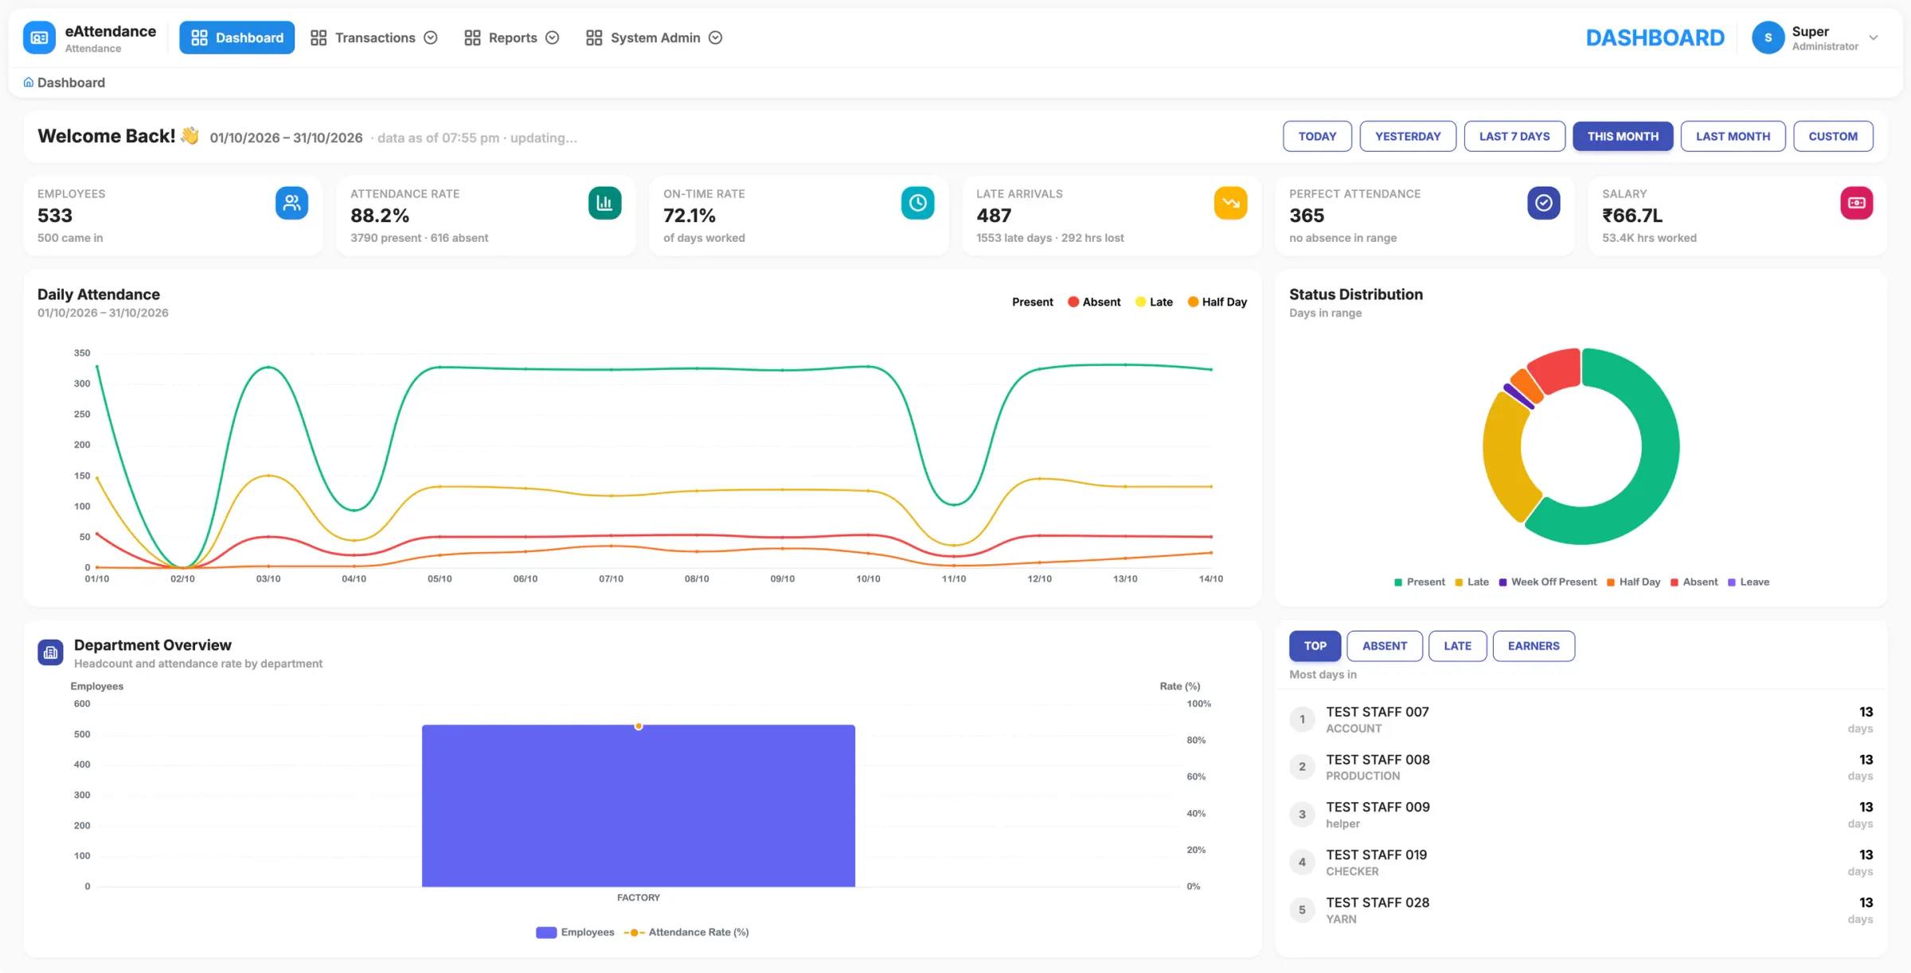
Task: Open TEST STAFF 019 CHECKER row
Action: pyautogui.click(x=1581, y=862)
